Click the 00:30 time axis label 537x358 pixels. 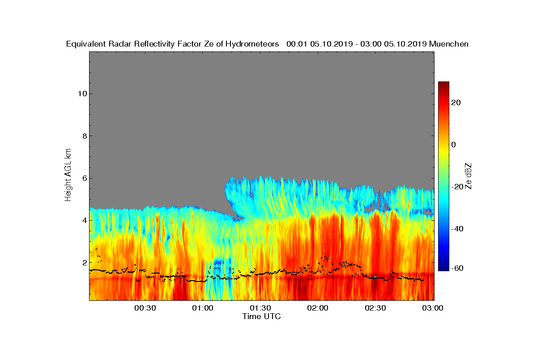(145, 308)
